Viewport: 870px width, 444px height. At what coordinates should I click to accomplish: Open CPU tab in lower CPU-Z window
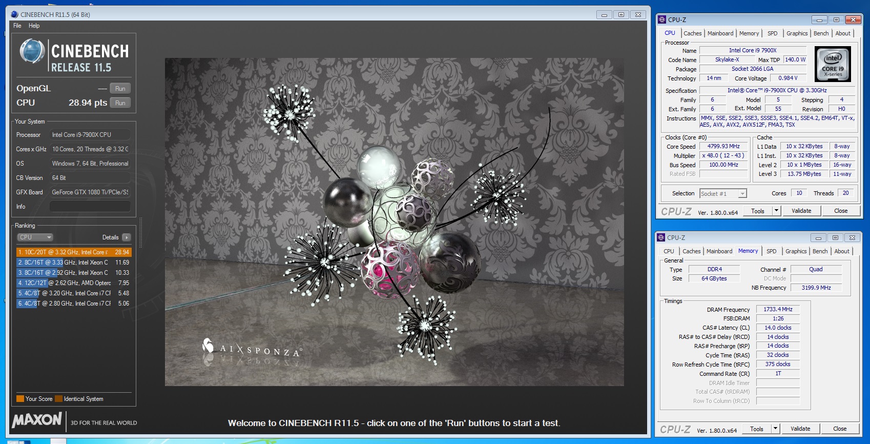click(x=669, y=251)
